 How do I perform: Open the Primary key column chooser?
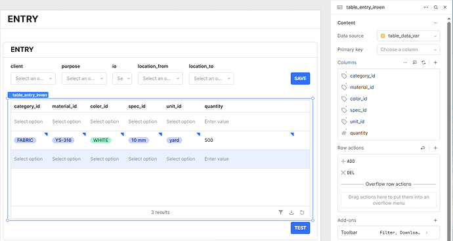pyautogui.click(x=408, y=49)
